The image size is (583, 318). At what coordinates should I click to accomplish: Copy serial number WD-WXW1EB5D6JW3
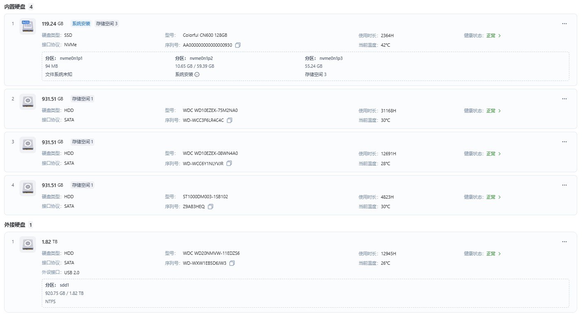pyautogui.click(x=232, y=263)
